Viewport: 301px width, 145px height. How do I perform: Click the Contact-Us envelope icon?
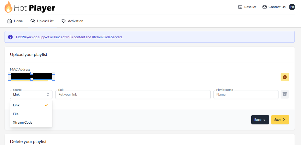click(264, 7)
